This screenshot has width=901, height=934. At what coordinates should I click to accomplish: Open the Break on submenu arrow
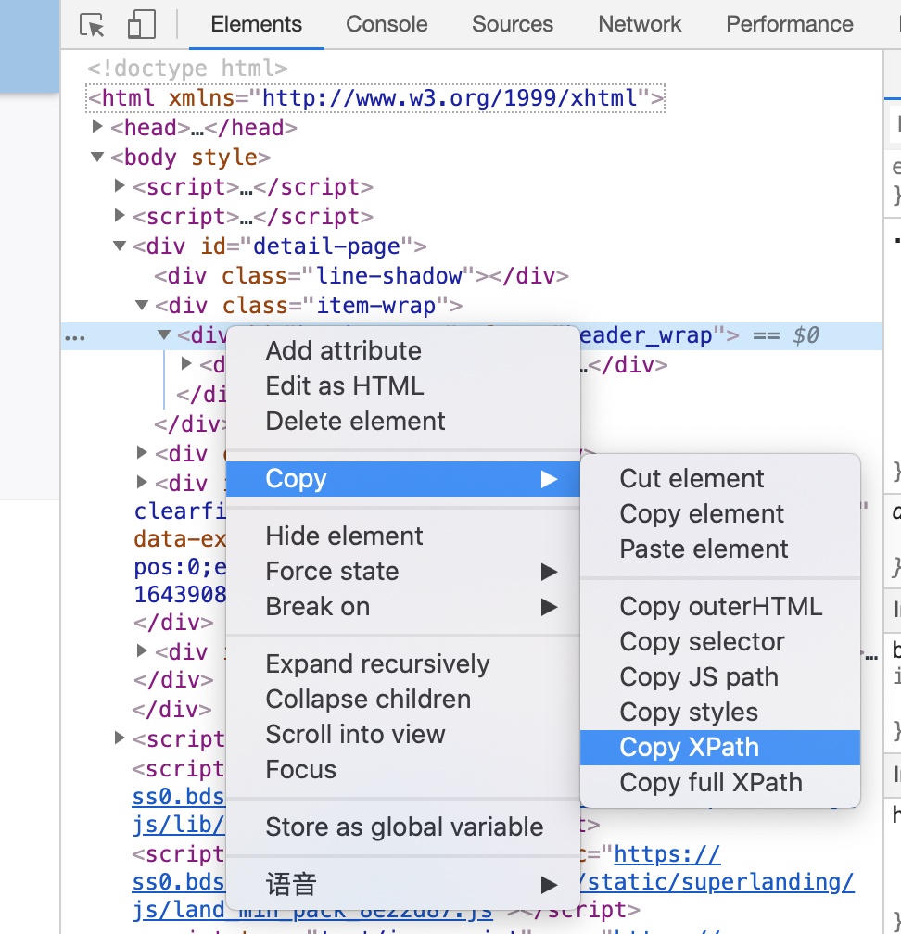[549, 607]
